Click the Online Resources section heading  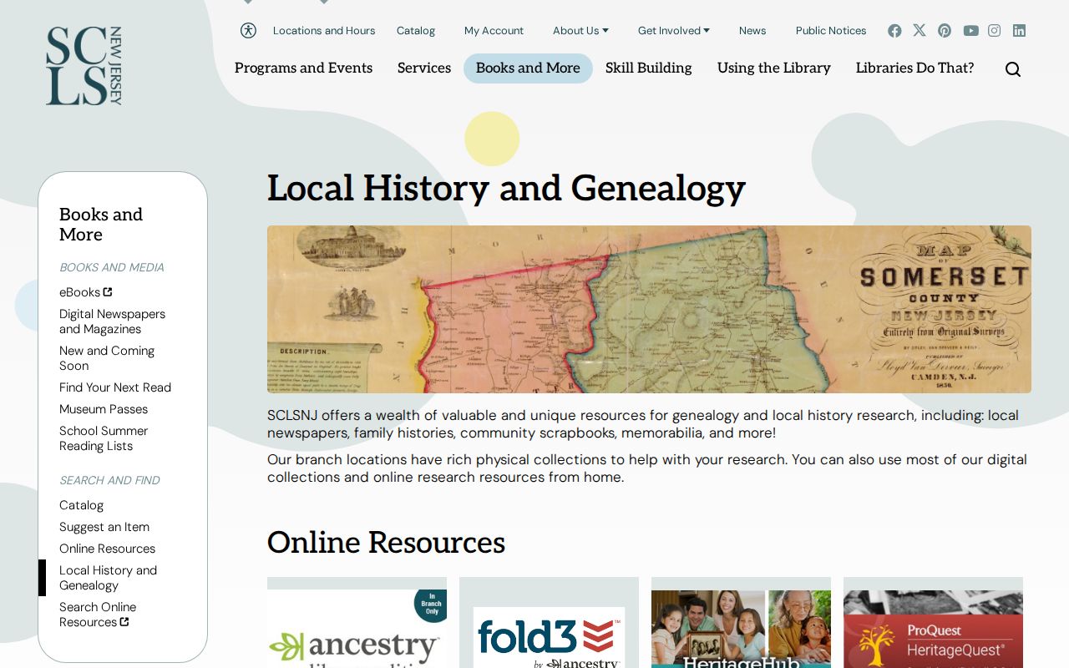click(386, 543)
